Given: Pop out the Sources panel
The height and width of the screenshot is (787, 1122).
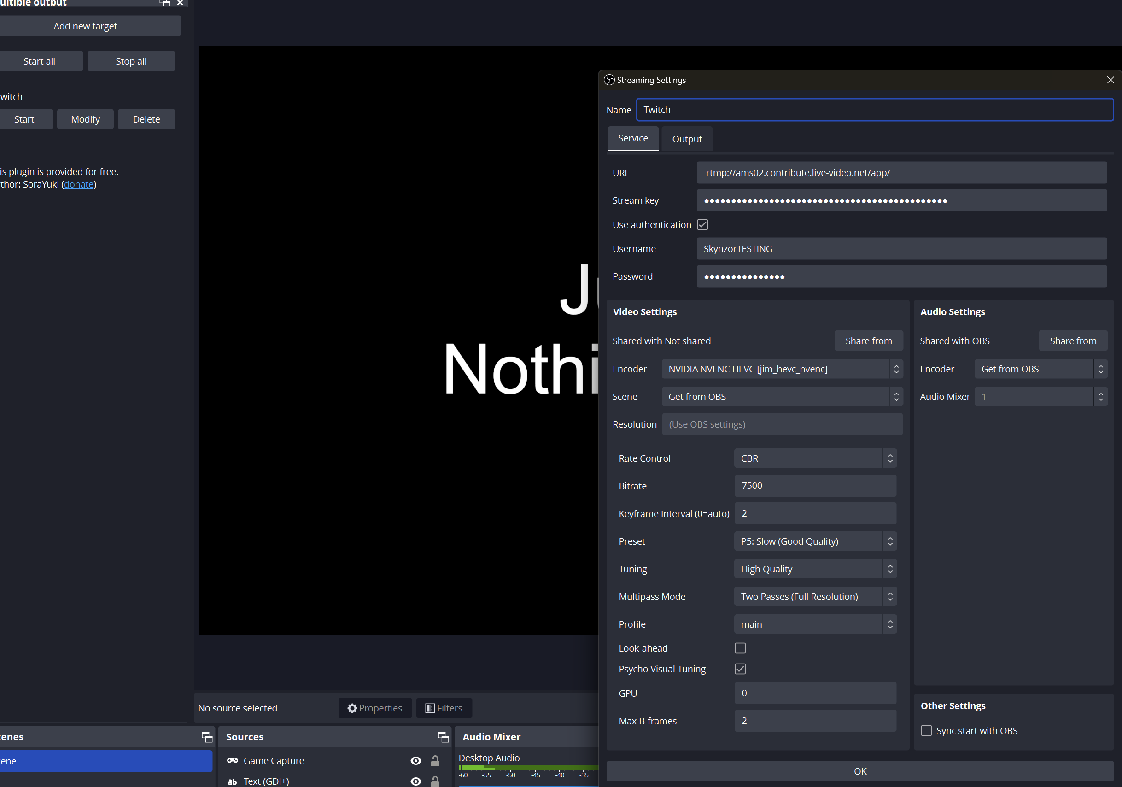Looking at the screenshot, I should (443, 737).
